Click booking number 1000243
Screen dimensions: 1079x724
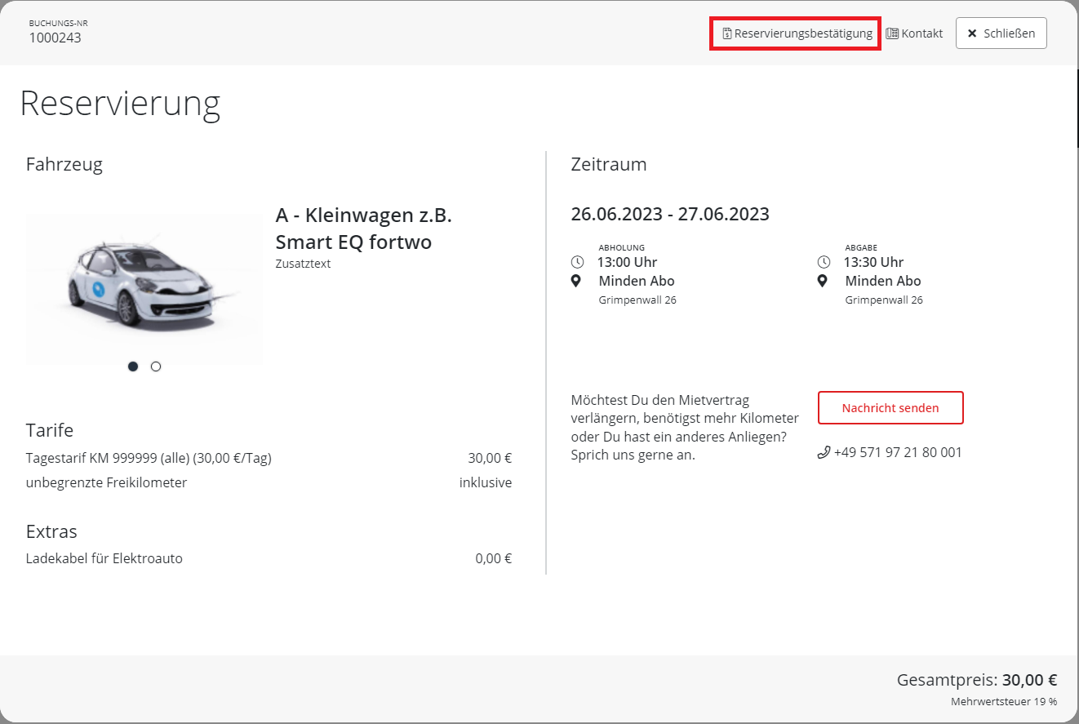(x=55, y=38)
